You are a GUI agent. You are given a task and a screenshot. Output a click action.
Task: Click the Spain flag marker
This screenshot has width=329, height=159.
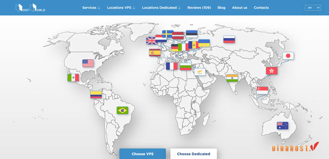coord(155,53)
